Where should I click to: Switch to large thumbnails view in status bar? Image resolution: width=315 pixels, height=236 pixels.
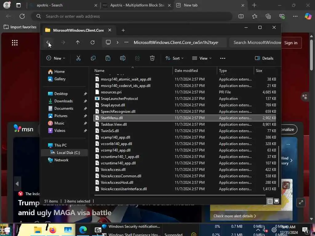[277, 201]
